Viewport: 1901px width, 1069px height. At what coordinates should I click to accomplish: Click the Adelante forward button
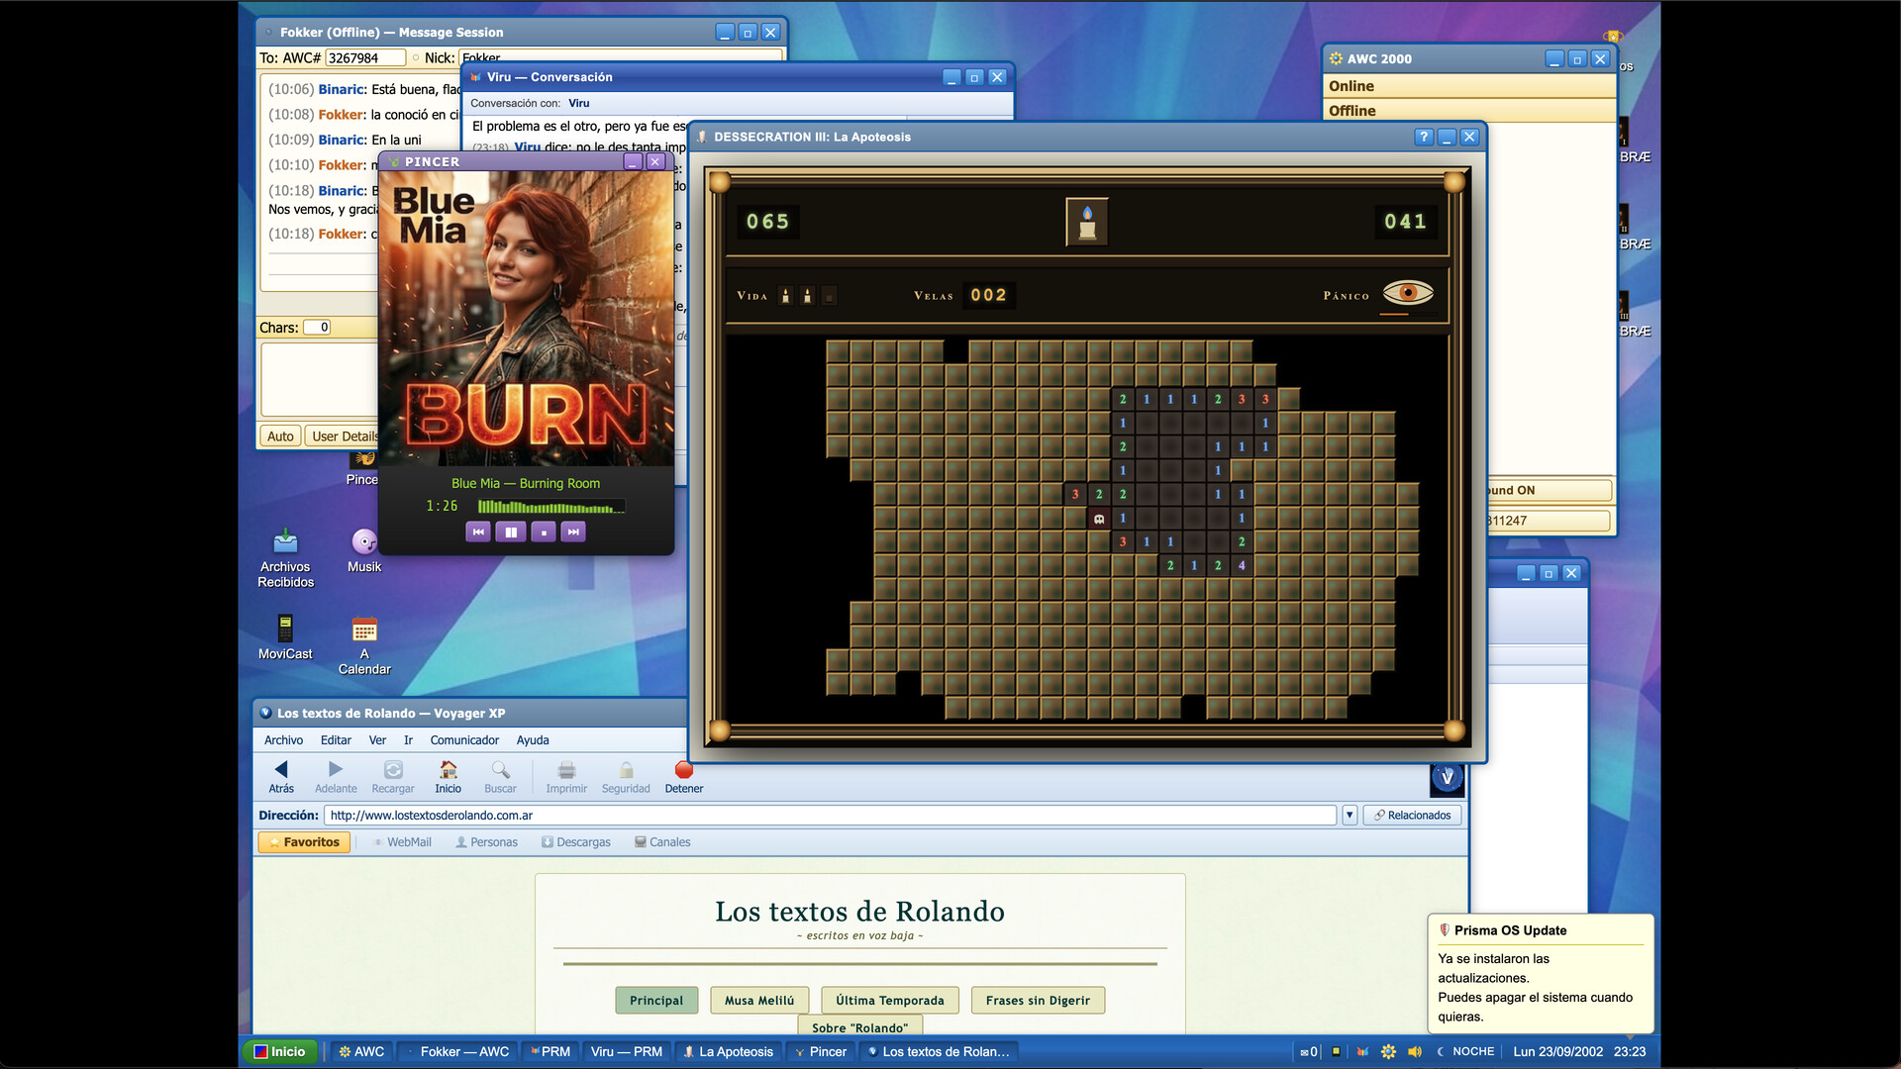[336, 777]
